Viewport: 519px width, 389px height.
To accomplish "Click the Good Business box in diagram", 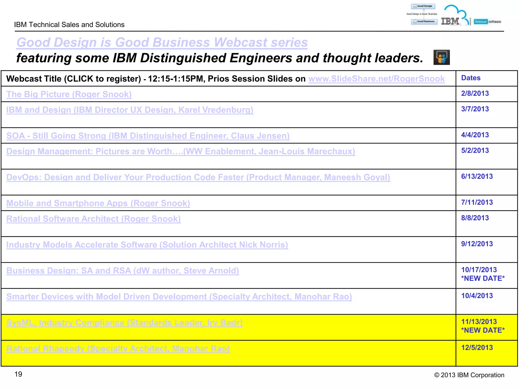I will [424, 22].
